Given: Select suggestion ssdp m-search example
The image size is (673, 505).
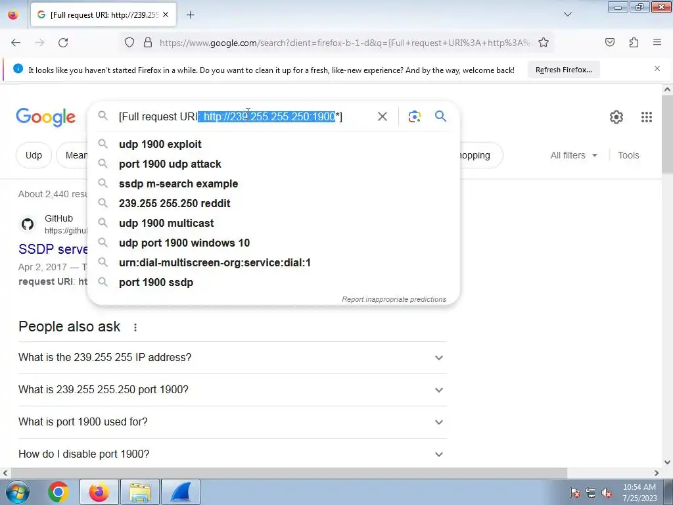Looking at the screenshot, I should tap(273, 184).
